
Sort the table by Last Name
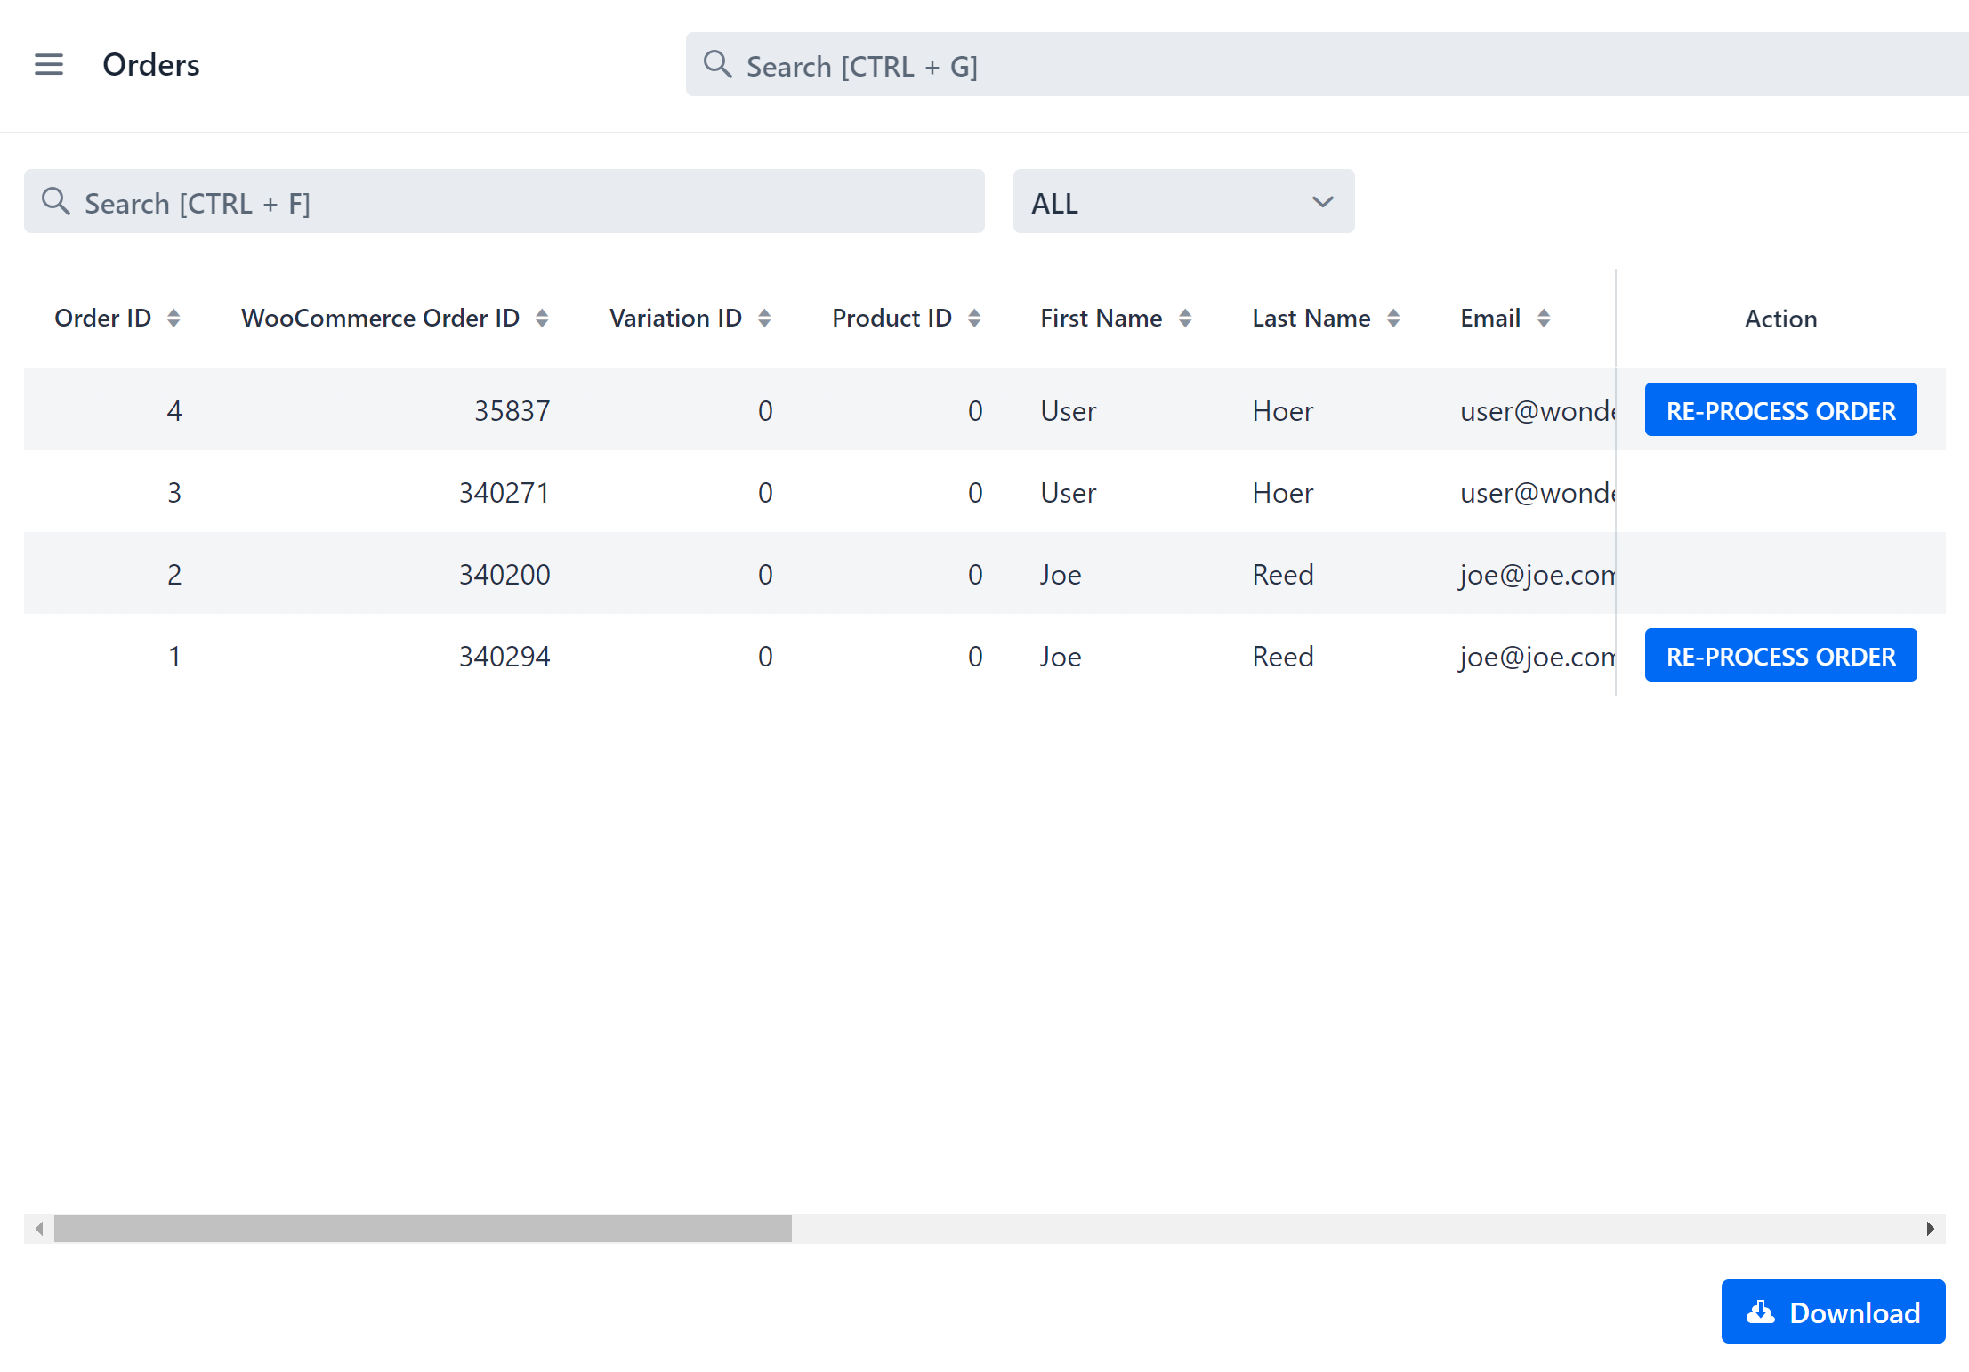(x=1393, y=317)
